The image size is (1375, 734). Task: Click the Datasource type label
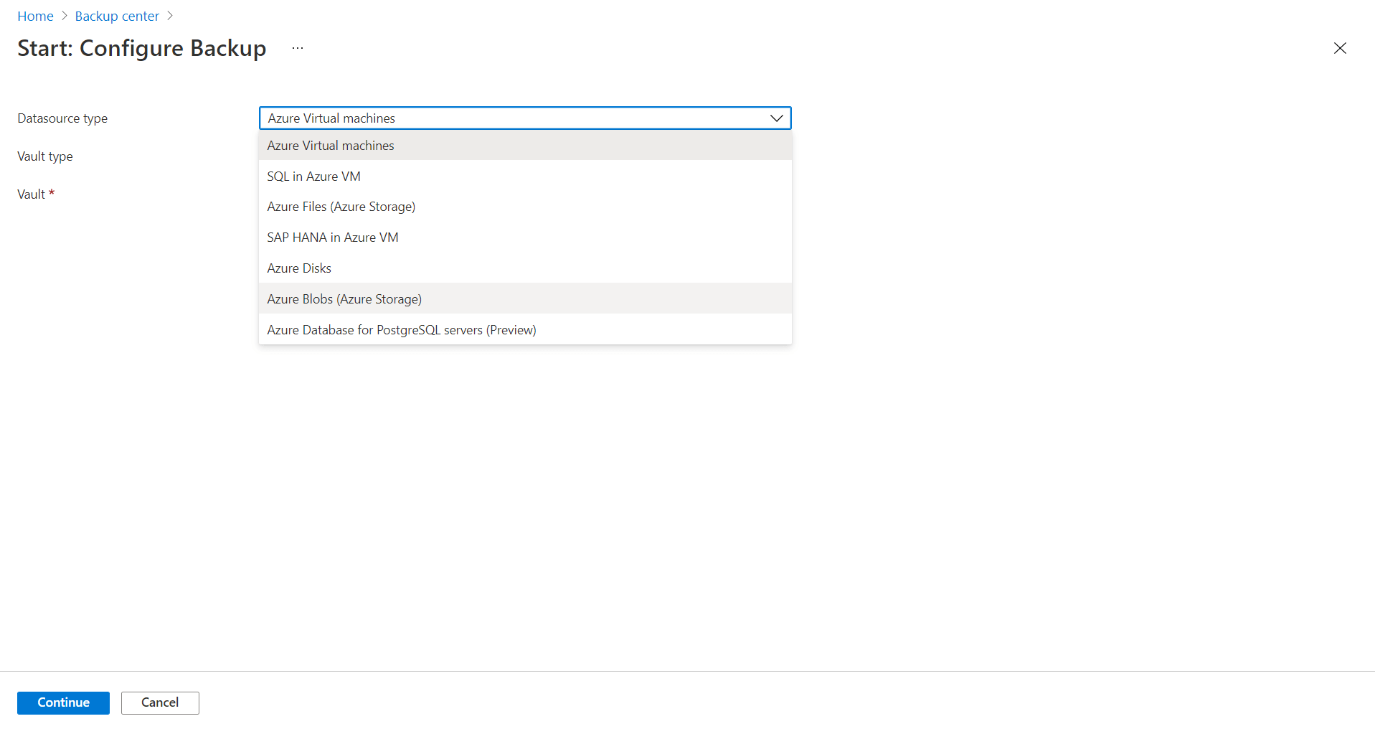62,118
